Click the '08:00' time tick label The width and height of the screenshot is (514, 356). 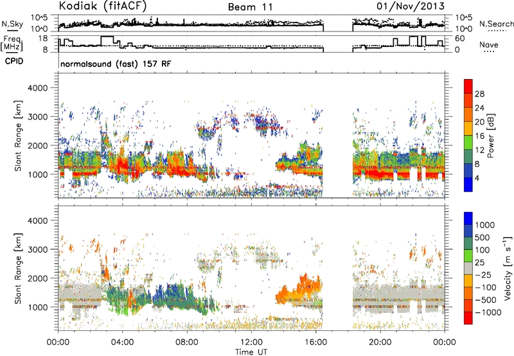(x=187, y=343)
